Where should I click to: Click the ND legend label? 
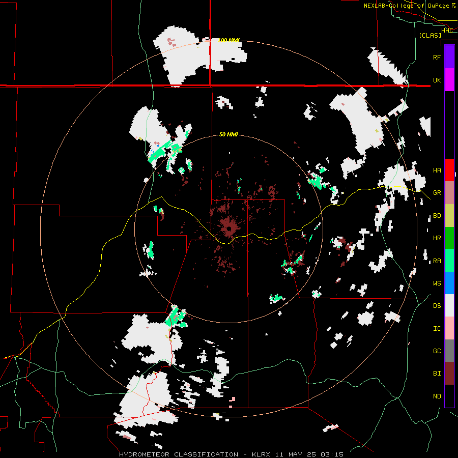tap(437, 396)
